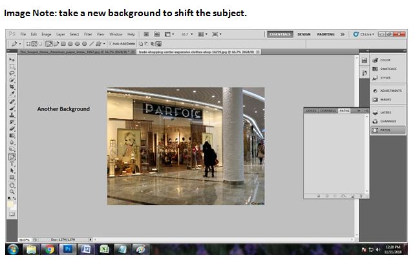Open the Layer menu

(x=61, y=34)
